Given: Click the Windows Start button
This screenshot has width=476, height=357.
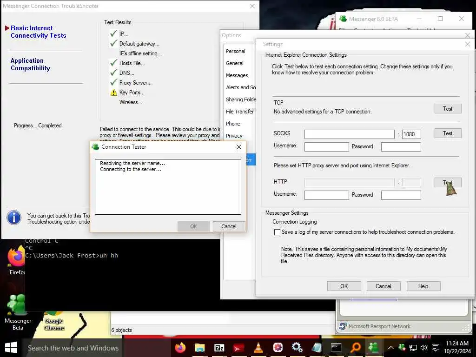Looking at the screenshot, I should coord(11,348).
